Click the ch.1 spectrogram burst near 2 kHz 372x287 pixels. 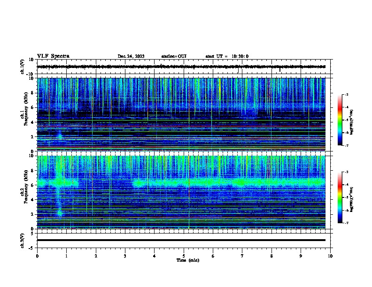pyautogui.click(x=60, y=136)
